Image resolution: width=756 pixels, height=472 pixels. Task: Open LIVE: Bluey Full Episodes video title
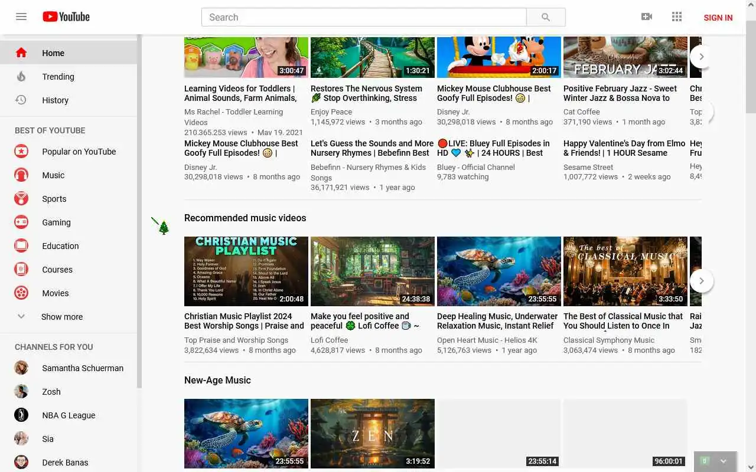pos(494,148)
